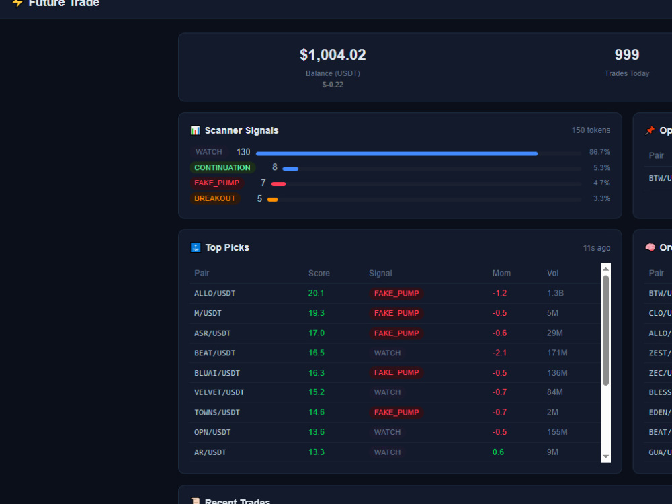The image size is (672, 504).
Task: Click the Recent Trades heading
Action: click(237, 501)
